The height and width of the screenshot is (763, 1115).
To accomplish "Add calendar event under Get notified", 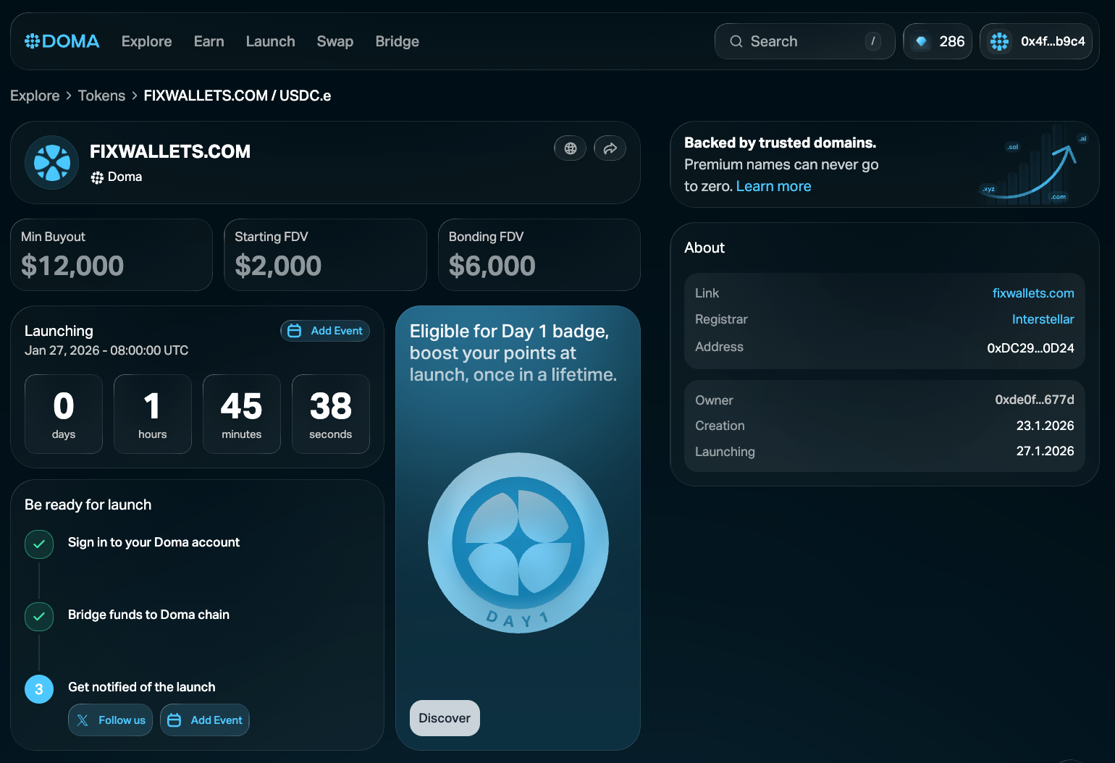I will [x=205, y=720].
